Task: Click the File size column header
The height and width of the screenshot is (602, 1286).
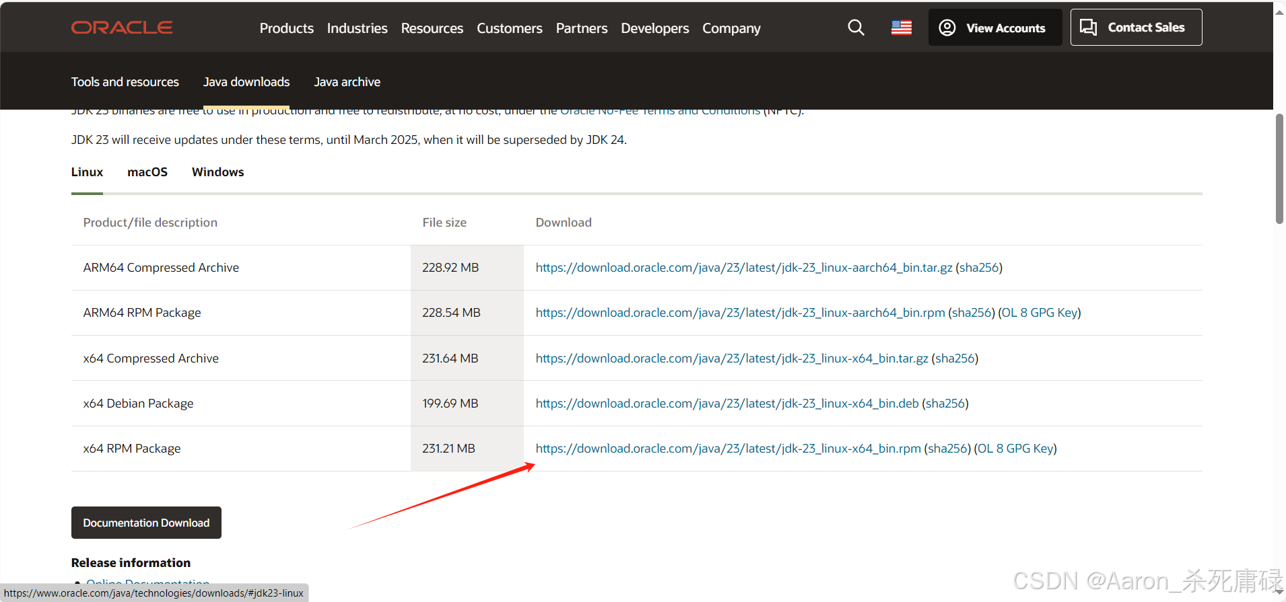Action: coord(444,223)
